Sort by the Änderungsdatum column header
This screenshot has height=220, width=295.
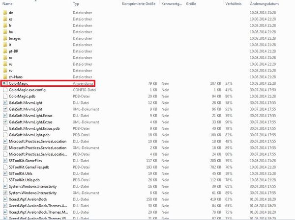[x=264, y=3]
